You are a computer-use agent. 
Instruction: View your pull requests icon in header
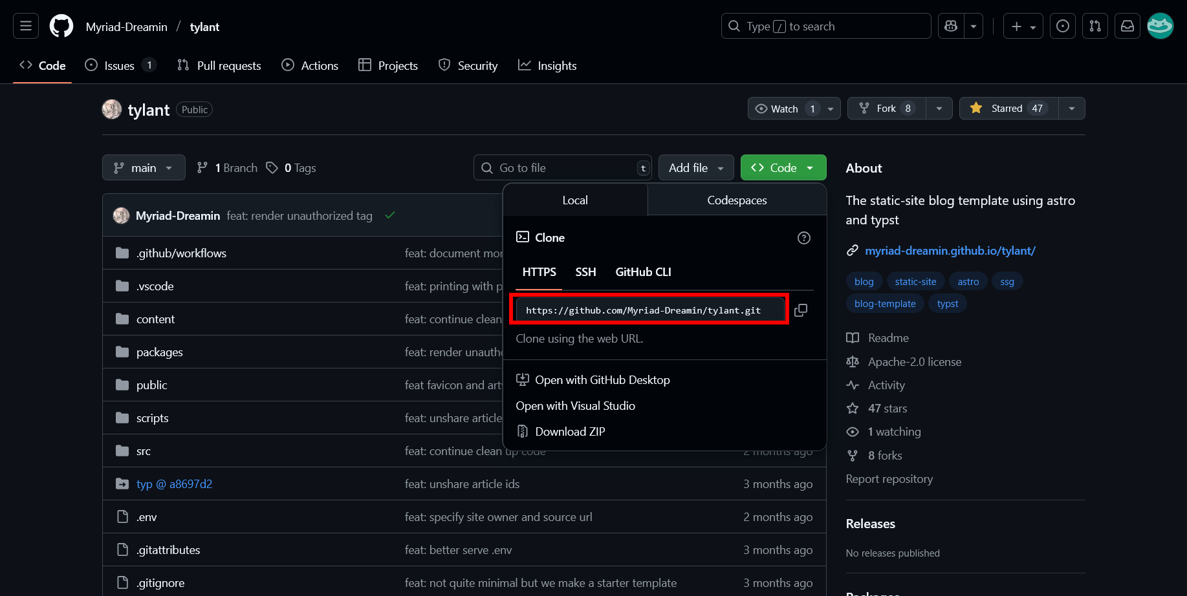pos(1095,27)
